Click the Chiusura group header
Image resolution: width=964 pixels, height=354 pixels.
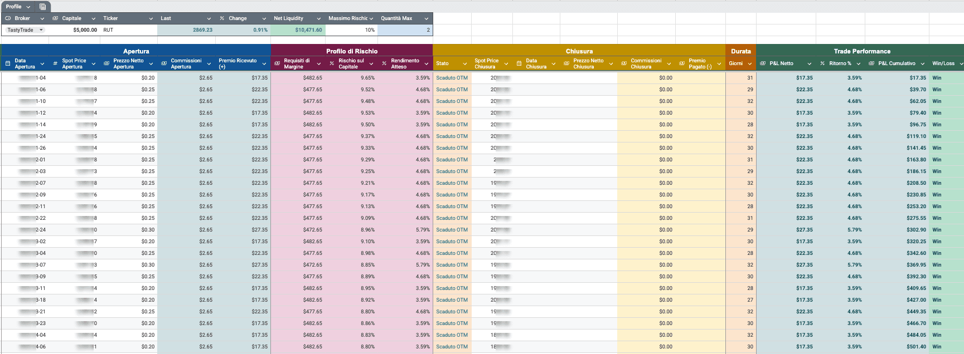pyautogui.click(x=579, y=51)
